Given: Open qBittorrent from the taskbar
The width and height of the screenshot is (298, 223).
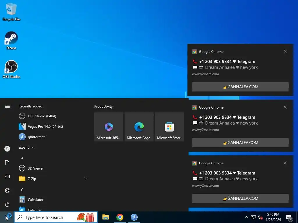Looking at the screenshot, I should click(x=134, y=217).
